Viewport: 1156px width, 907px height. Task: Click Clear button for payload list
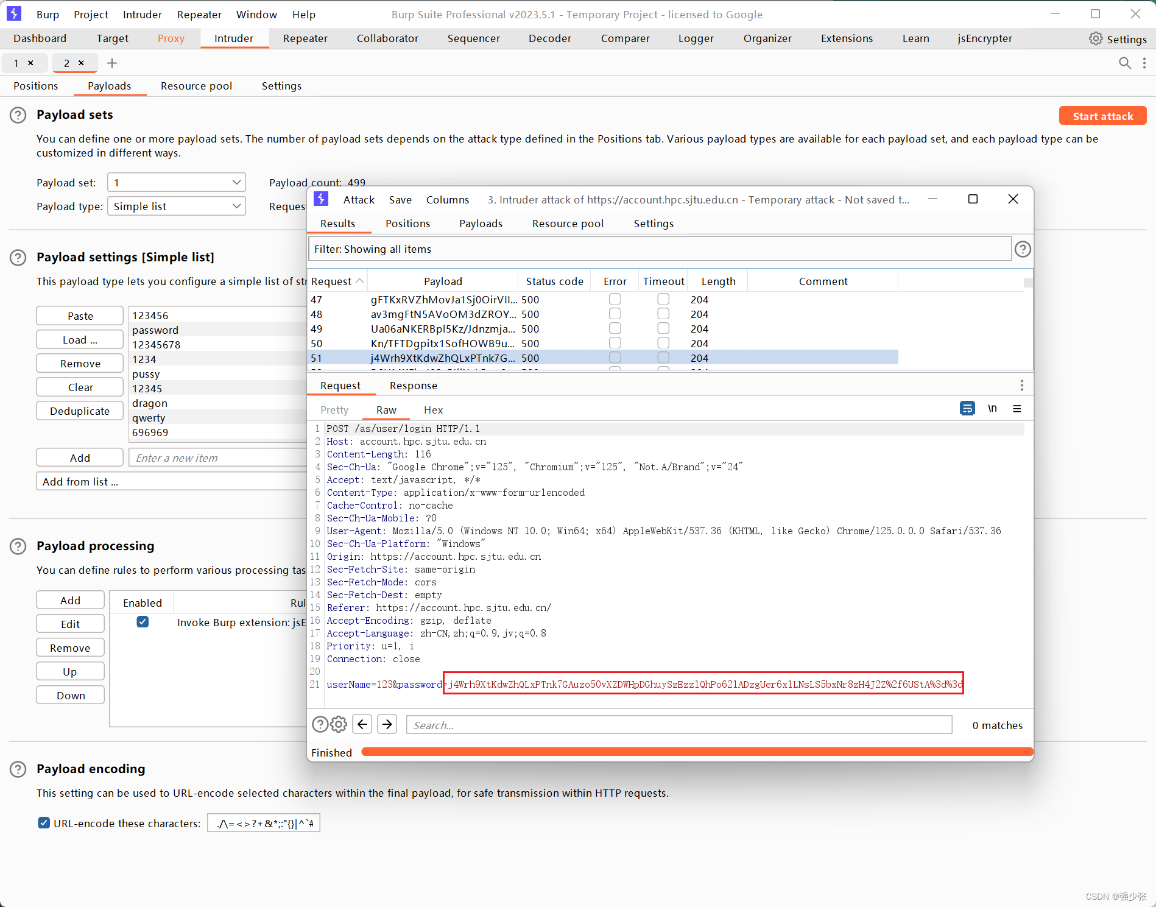[80, 387]
